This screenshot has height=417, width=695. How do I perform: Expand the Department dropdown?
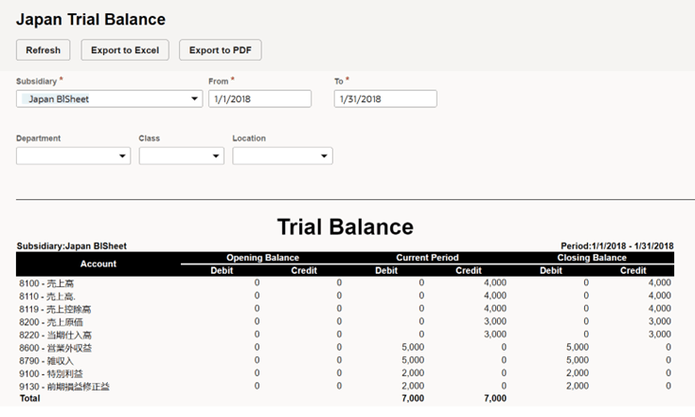coord(73,156)
